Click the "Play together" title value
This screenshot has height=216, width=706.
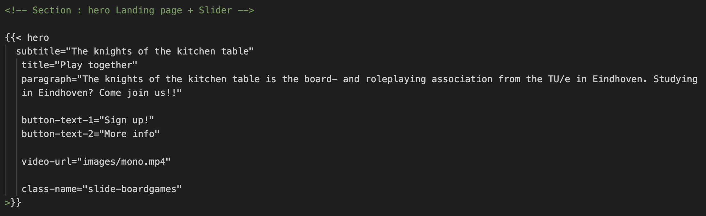click(x=96, y=65)
